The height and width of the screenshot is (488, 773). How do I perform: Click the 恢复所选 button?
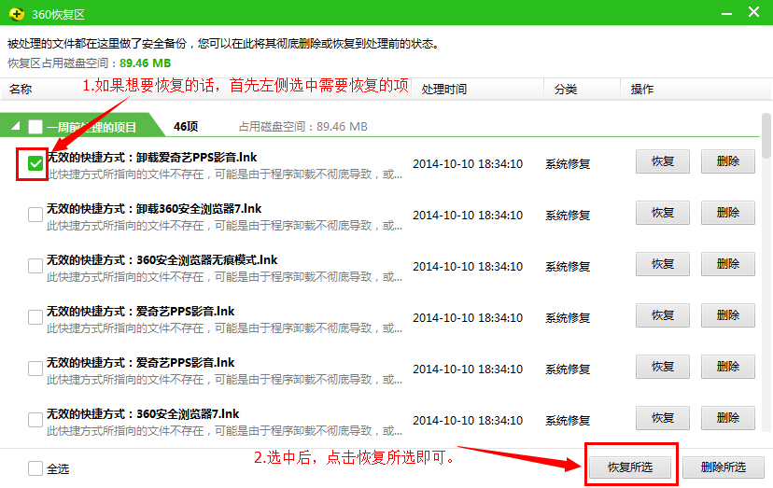630,467
